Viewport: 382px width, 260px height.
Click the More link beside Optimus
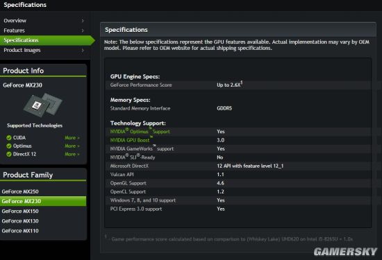[72, 146]
